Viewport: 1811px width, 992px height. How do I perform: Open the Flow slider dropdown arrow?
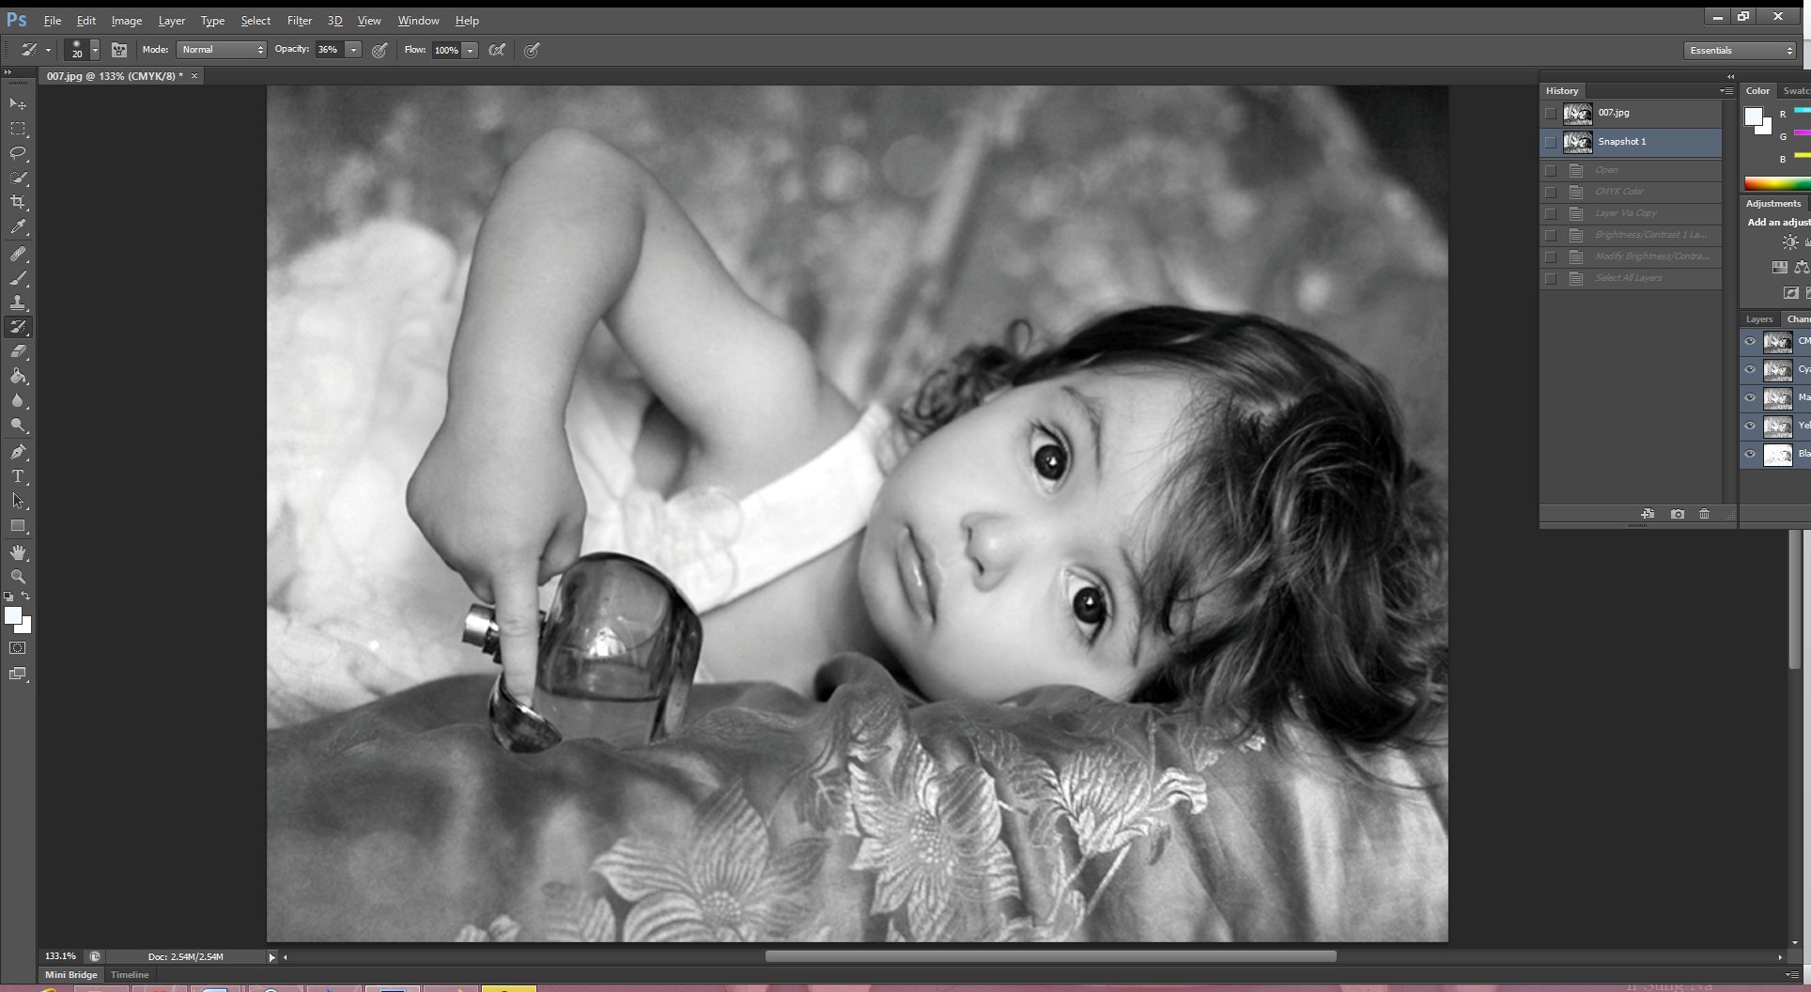(x=470, y=50)
